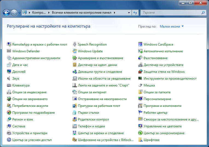Open the Малки икони view dropdown
The image size is (209, 147).
pos(172,26)
